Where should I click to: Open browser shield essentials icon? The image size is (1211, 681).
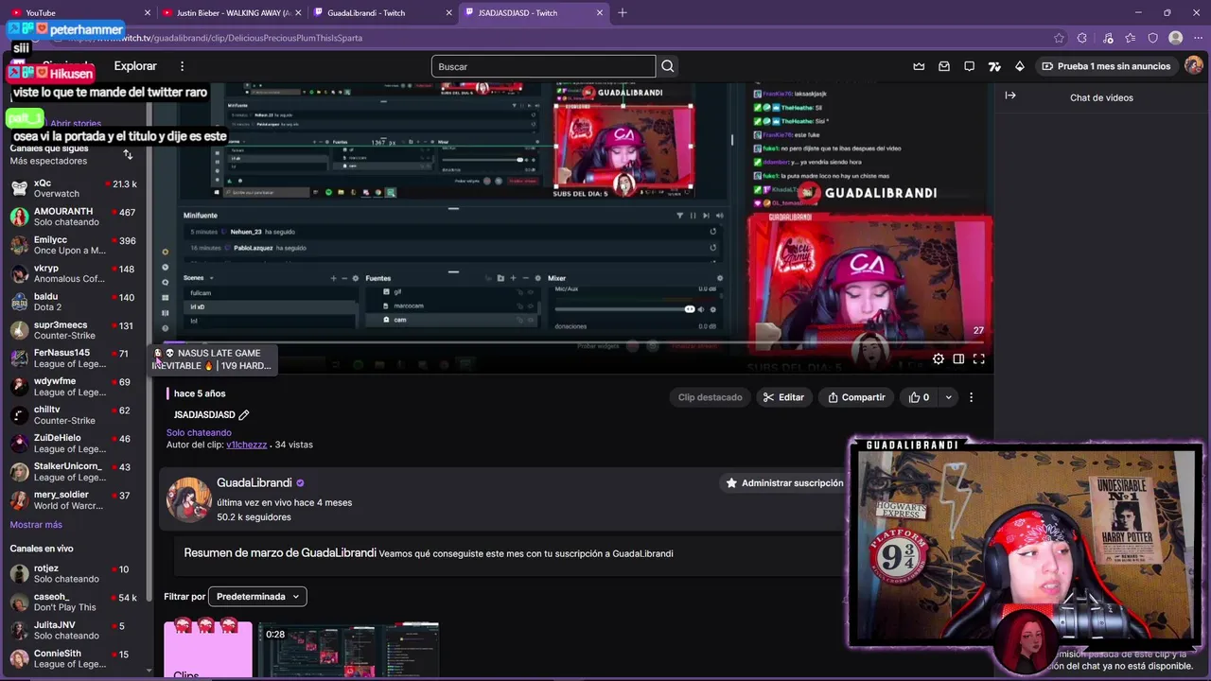(x=1153, y=38)
